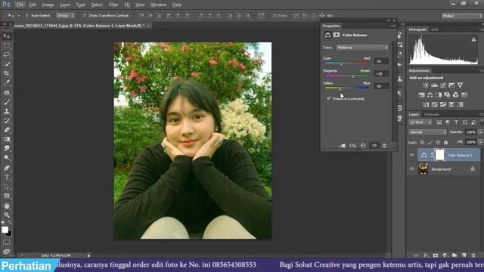Hide the Color Balance 1 layer
Screen dimensions: 484x272
click(x=411, y=155)
